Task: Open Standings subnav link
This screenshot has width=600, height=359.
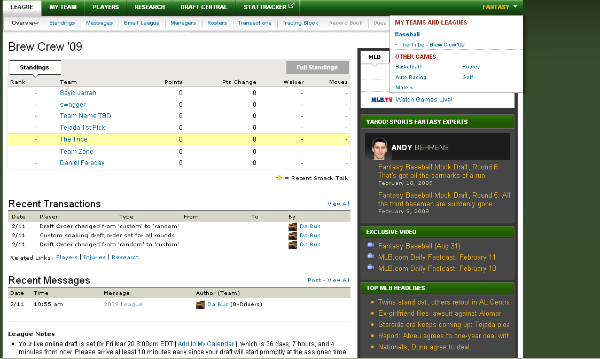Action: pos(62,22)
